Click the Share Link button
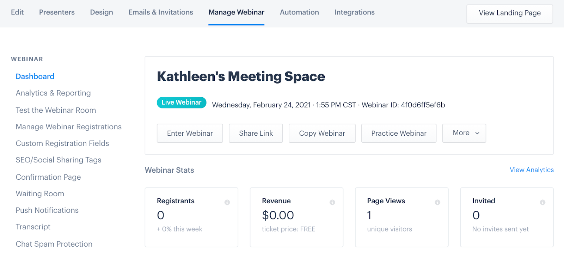Screen dimensions: 564x253 (x=256, y=133)
